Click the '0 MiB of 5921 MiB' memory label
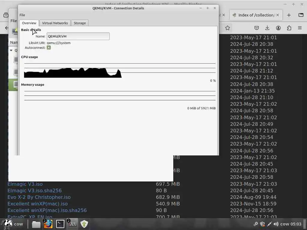The image size is (307, 230). [201, 108]
